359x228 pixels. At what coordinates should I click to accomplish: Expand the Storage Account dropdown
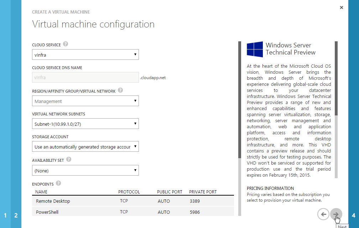click(x=85, y=147)
